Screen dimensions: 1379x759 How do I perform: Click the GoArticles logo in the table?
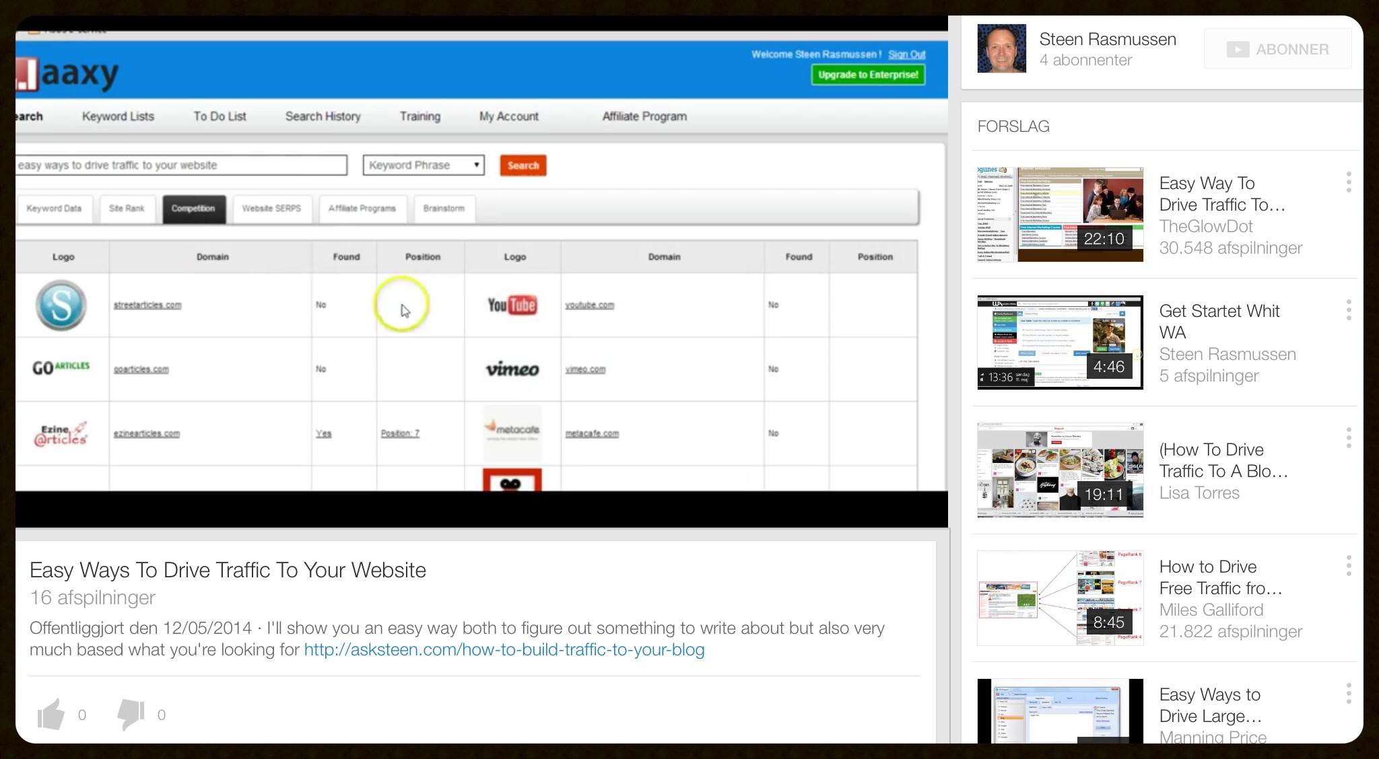61,367
